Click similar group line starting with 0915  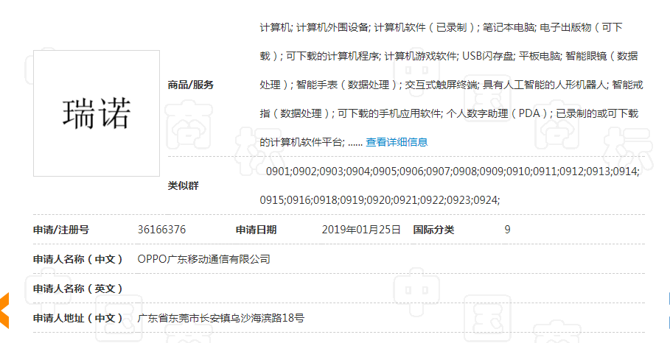point(380,199)
